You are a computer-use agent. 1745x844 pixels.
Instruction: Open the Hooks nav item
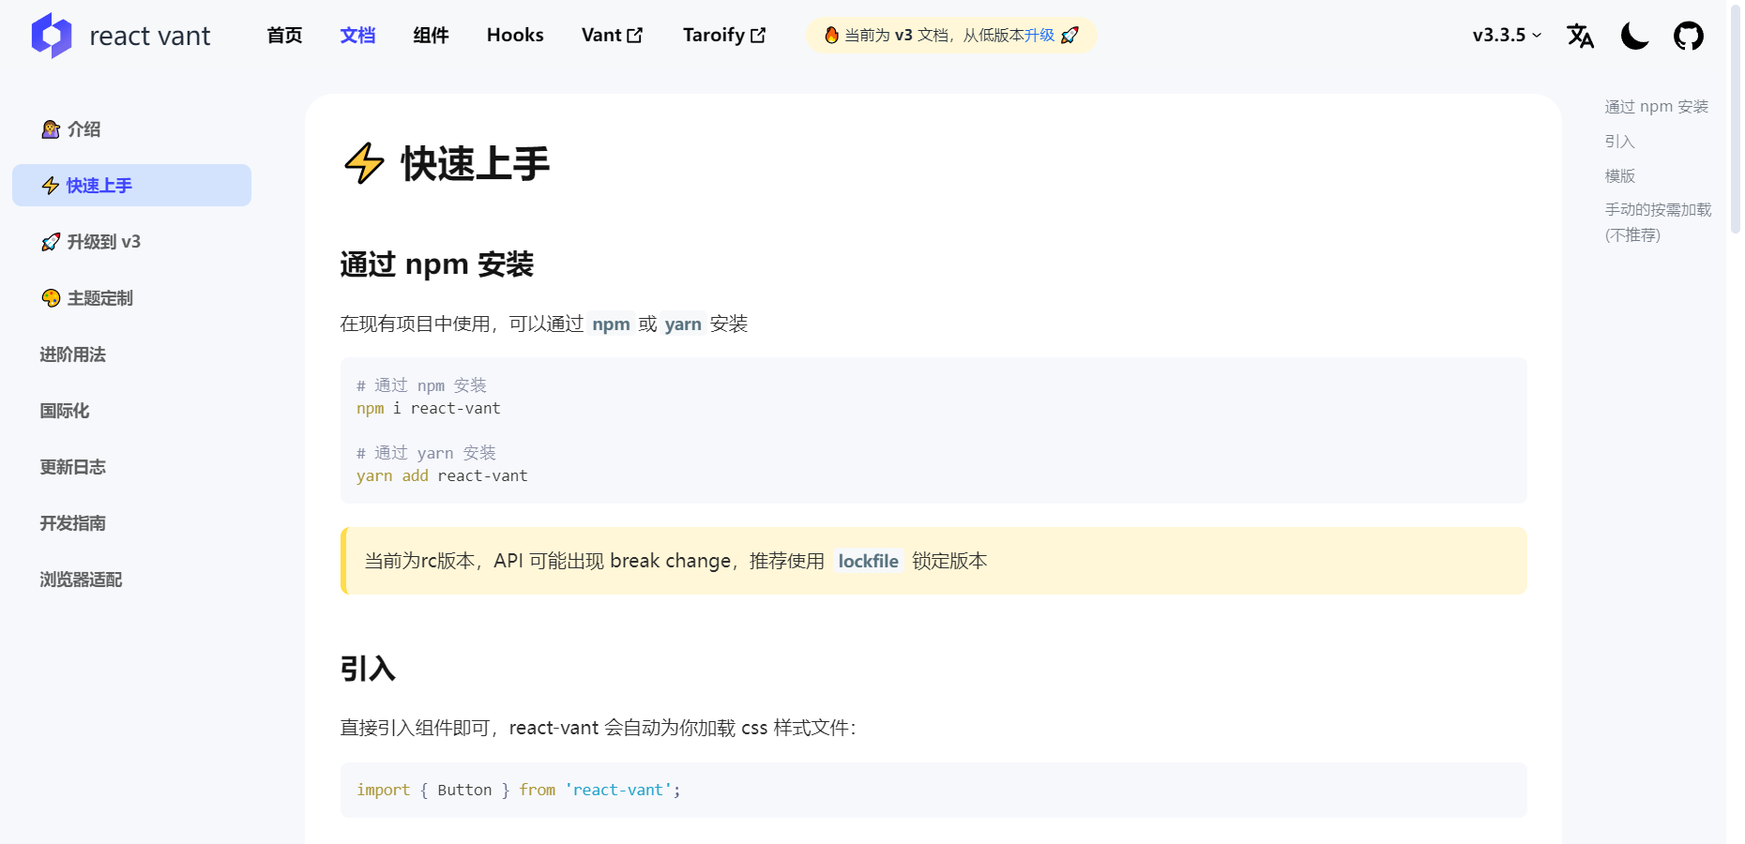tap(515, 35)
